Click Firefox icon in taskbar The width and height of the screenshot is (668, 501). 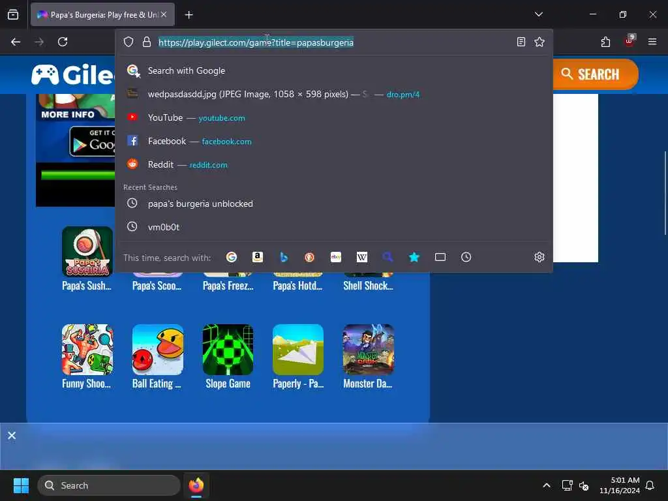tap(196, 485)
